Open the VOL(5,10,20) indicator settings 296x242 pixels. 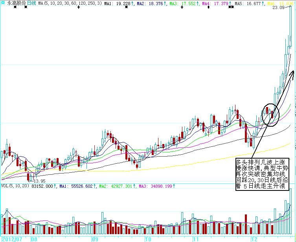tap(15, 186)
